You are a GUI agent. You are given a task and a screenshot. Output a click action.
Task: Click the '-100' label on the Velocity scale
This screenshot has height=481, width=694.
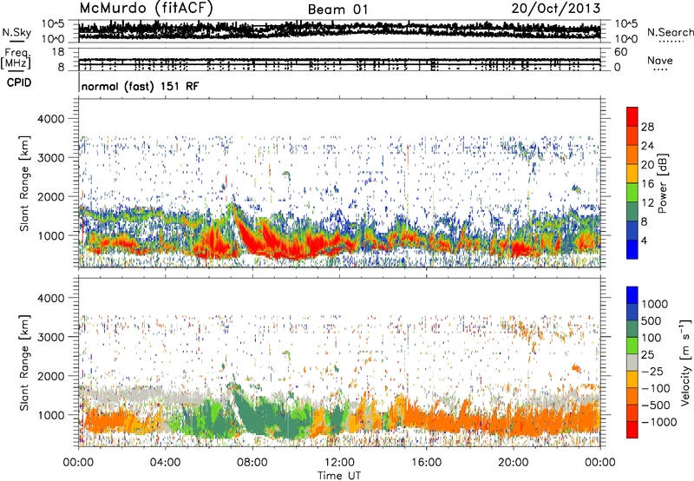(656, 388)
